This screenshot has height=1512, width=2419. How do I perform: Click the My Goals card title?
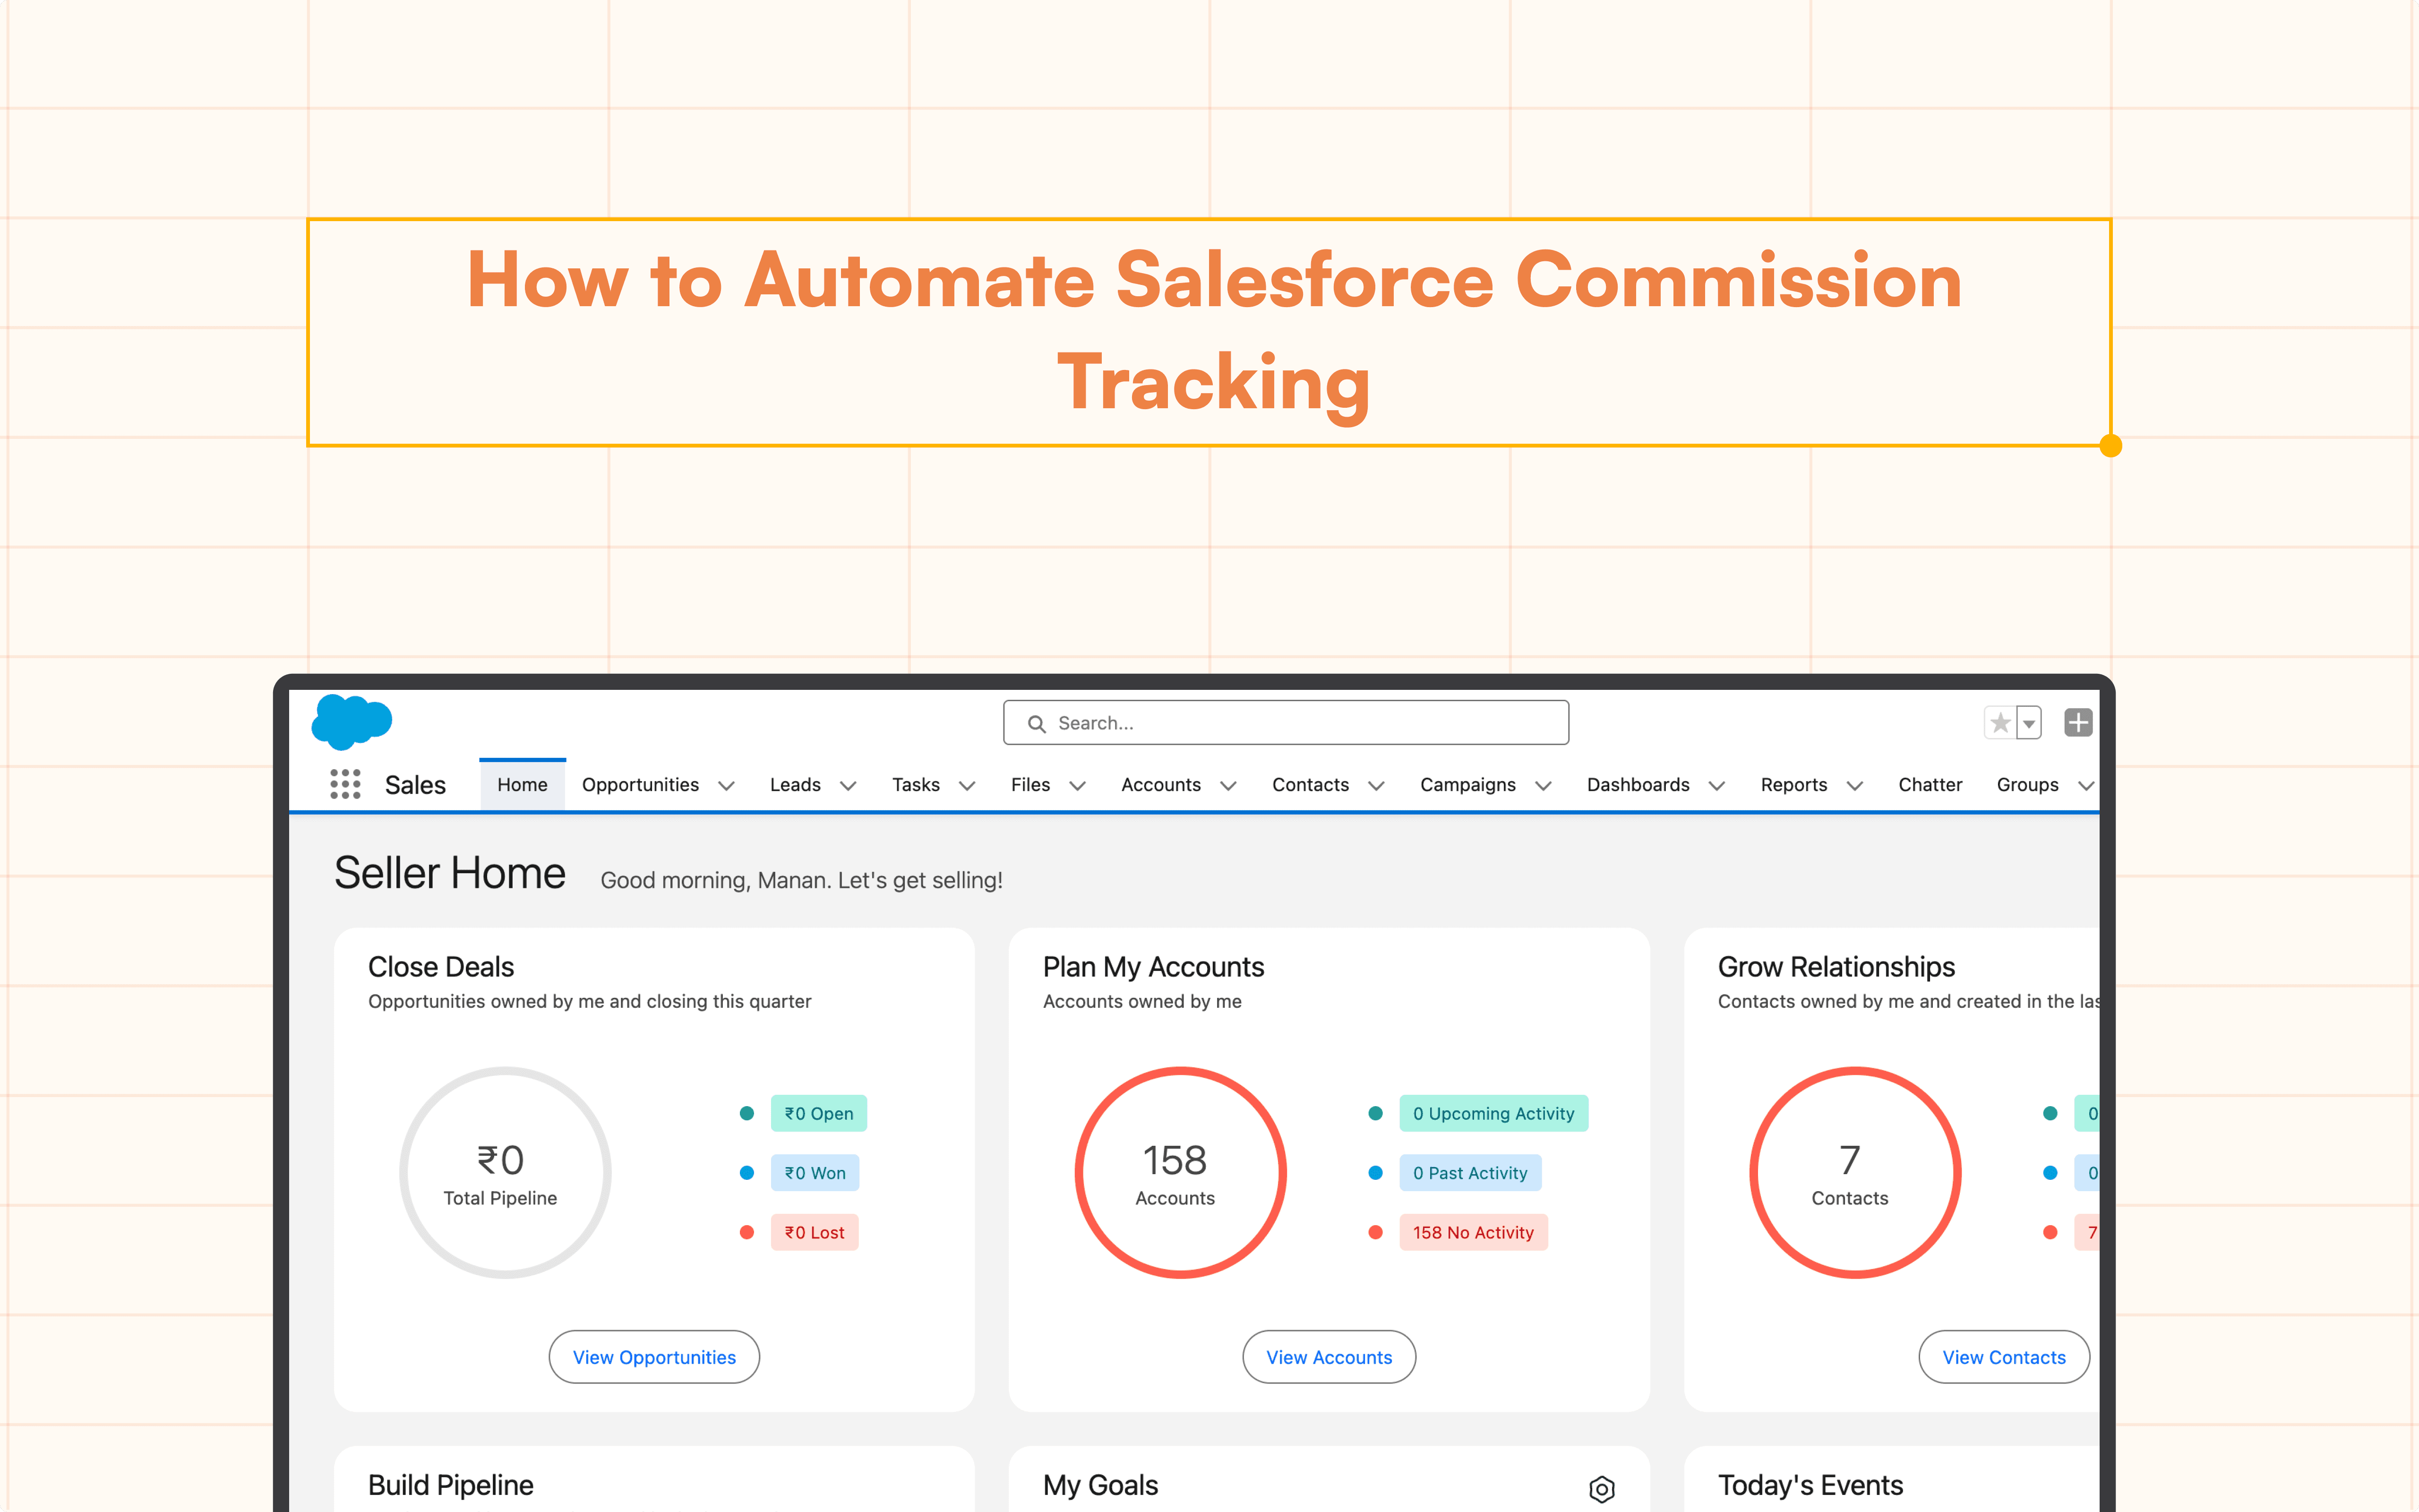tap(1100, 1485)
